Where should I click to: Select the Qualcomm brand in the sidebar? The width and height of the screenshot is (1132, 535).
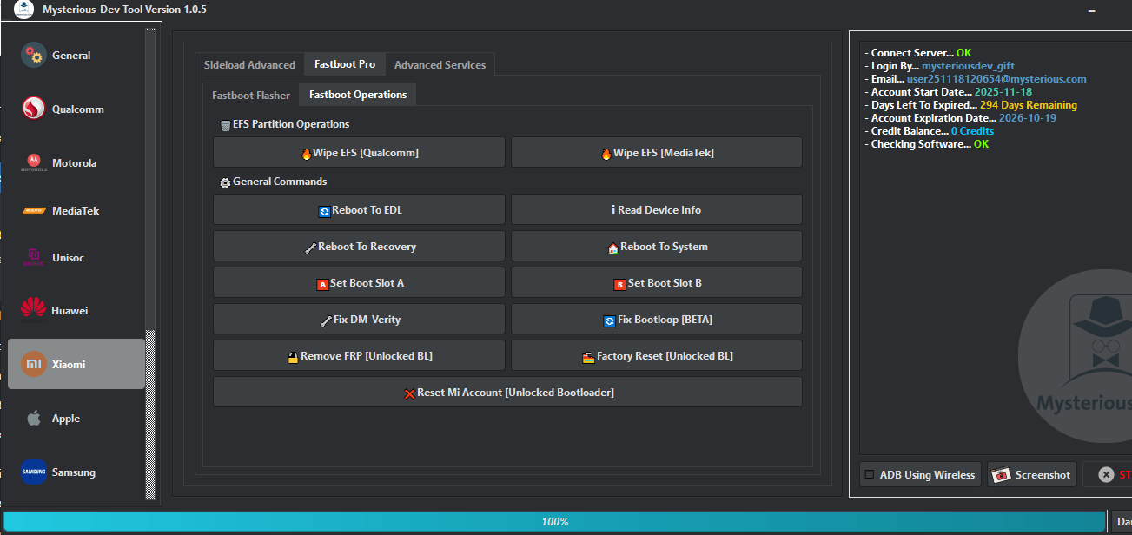[x=76, y=109]
